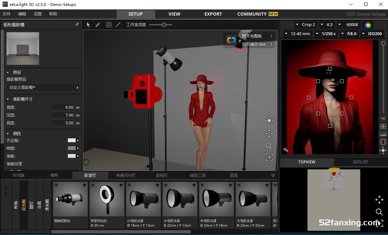Pin the 矩形摄影棚 panel

(77, 25)
